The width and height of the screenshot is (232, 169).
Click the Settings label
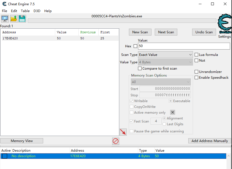coord(225,36)
